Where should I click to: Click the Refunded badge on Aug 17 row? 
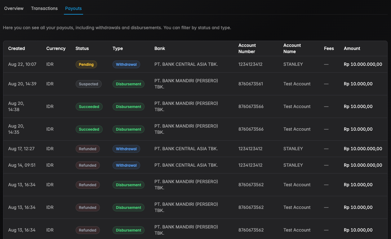coord(88,149)
